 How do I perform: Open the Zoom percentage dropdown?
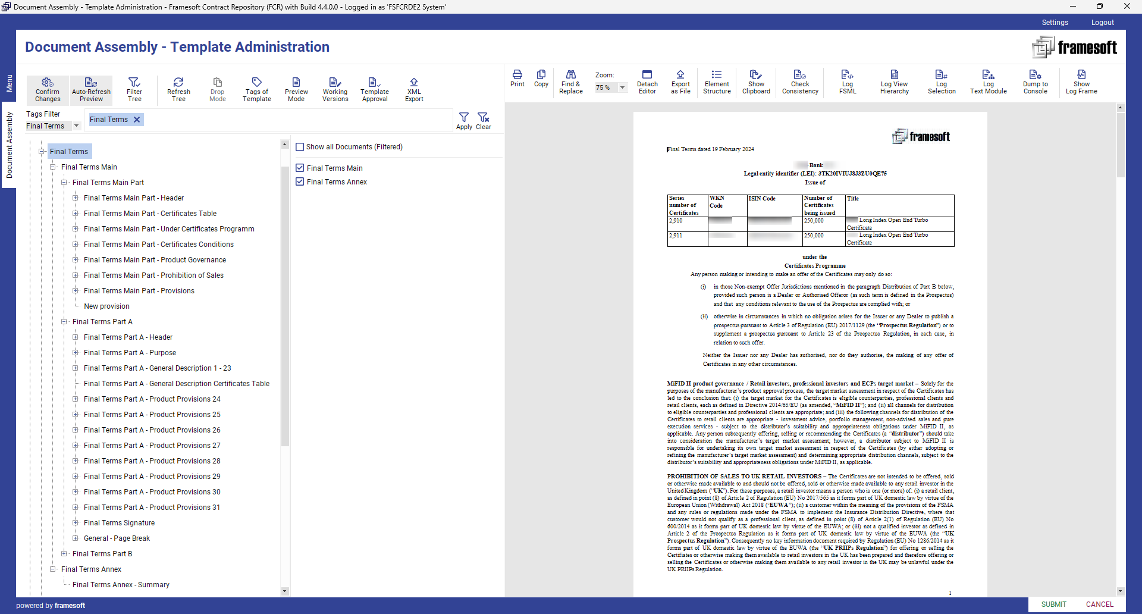coord(623,87)
